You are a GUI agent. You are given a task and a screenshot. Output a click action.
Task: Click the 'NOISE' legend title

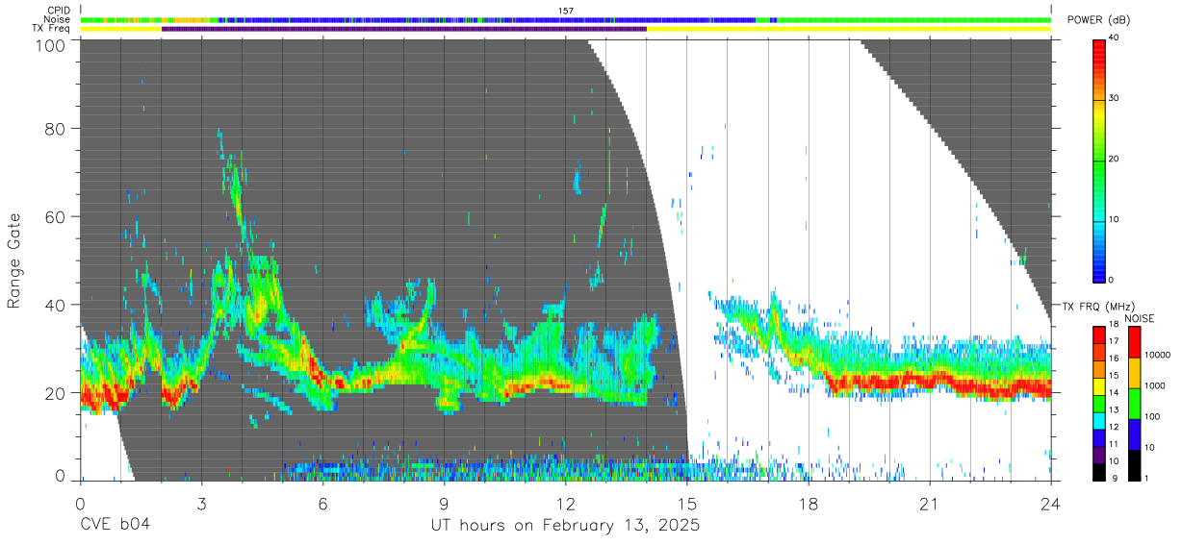click(x=1138, y=318)
